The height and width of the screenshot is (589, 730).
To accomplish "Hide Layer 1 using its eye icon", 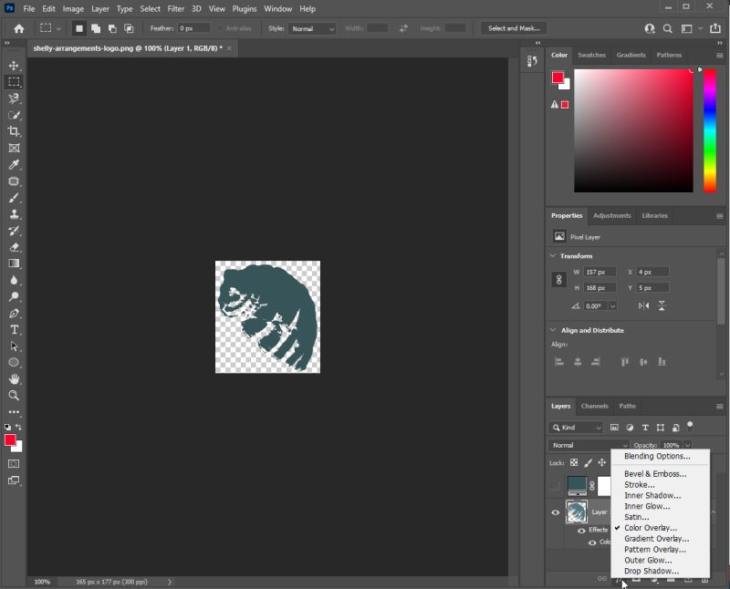I will tap(555, 511).
